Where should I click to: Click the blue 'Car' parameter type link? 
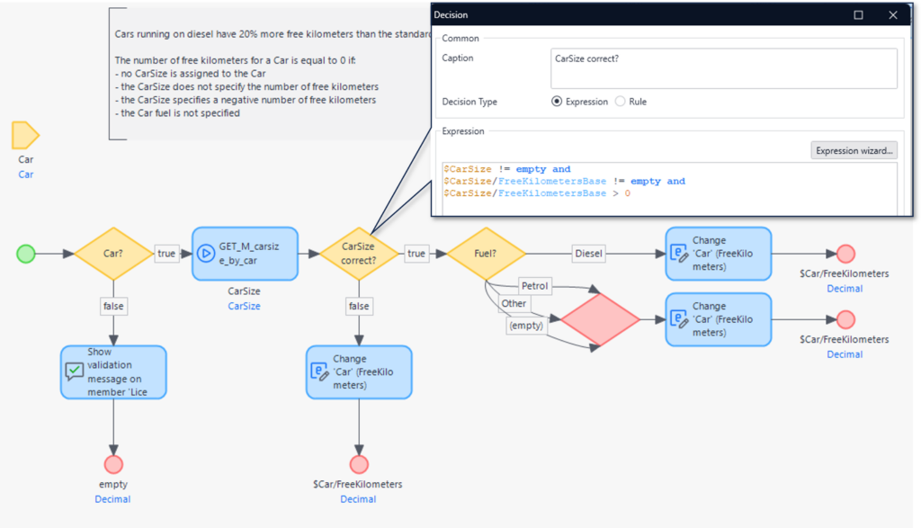tap(26, 175)
